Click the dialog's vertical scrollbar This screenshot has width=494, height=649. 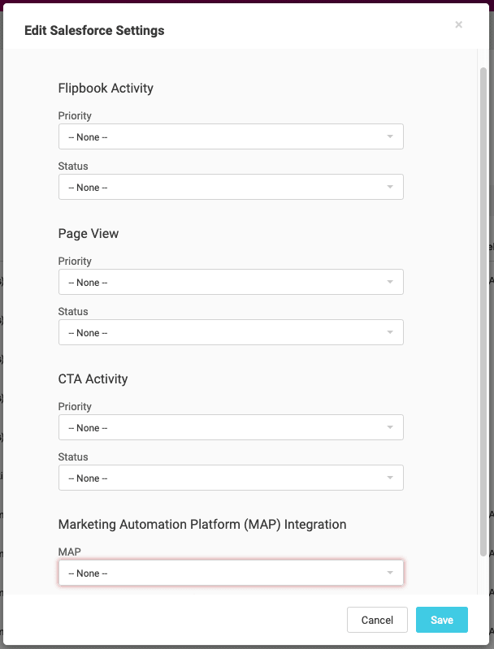(x=483, y=312)
